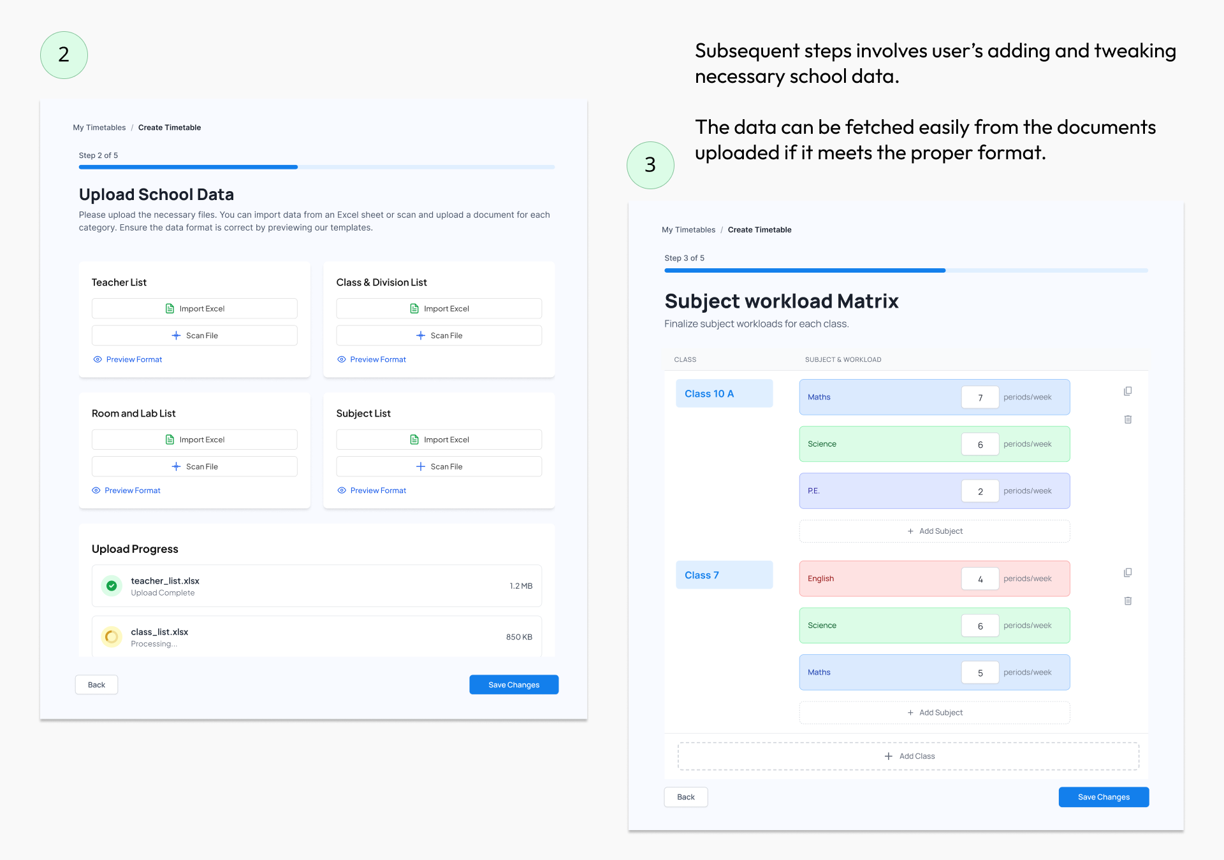Edit Science periods field for Class 10 A

click(x=980, y=444)
